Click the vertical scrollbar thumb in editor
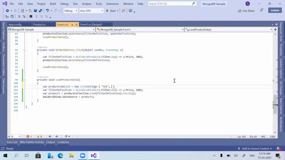285x160 pixels. click(275, 104)
